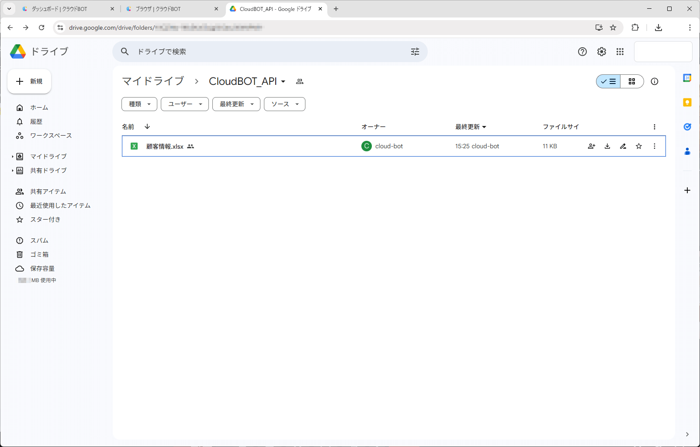700x447 pixels.
Task: Open Google Tasks side panel
Action: [x=687, y=127]
